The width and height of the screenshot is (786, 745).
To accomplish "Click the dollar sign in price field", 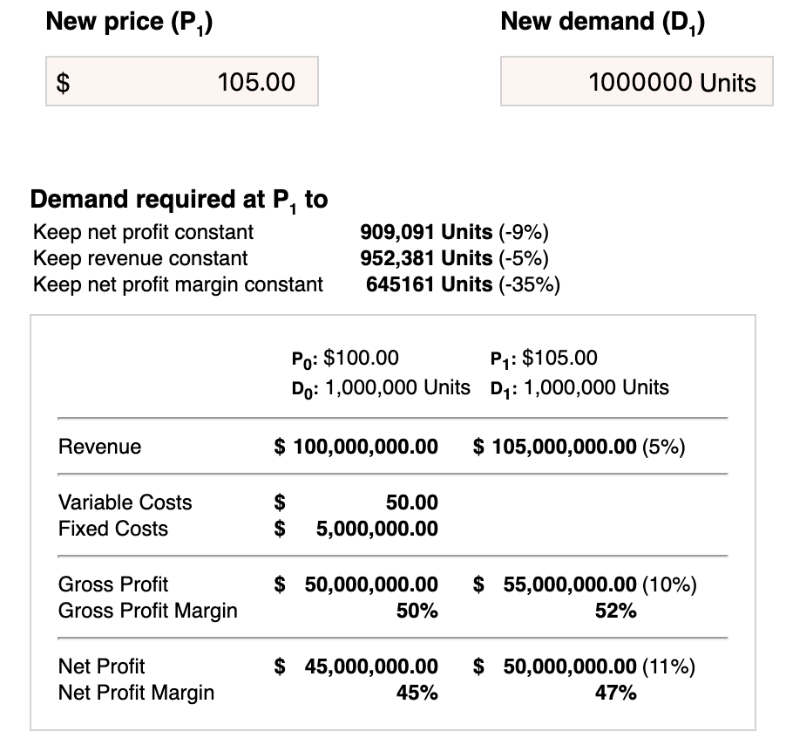I will (63, 83).
